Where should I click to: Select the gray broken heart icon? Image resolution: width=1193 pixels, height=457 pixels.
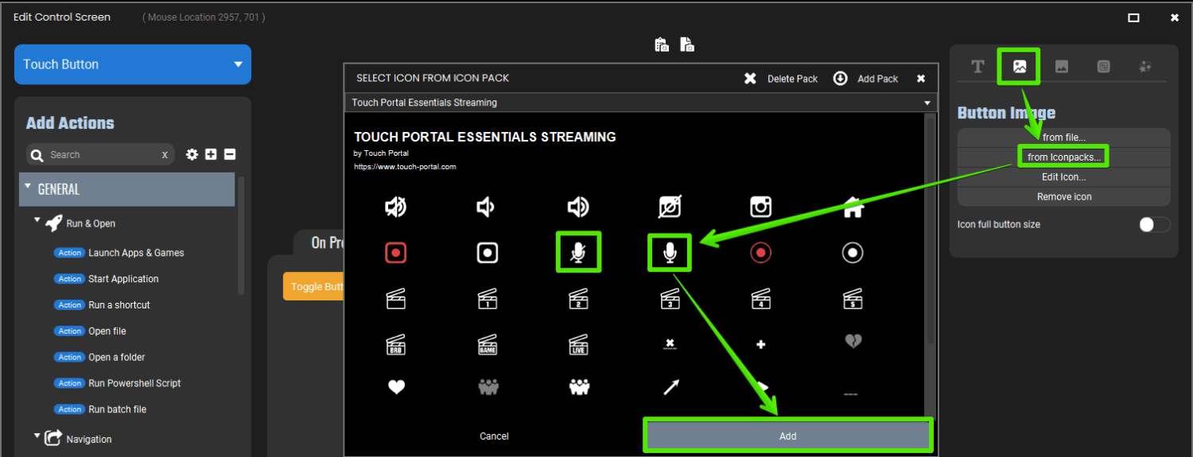(x=853, y=342)
